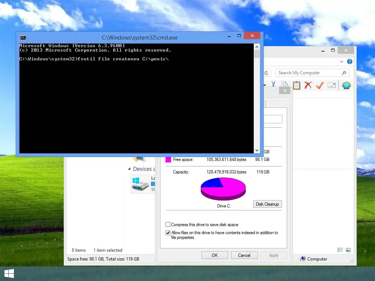Click the Rename card icon in Explorer toolbar
Screen dimensions: 375x281
332,85
